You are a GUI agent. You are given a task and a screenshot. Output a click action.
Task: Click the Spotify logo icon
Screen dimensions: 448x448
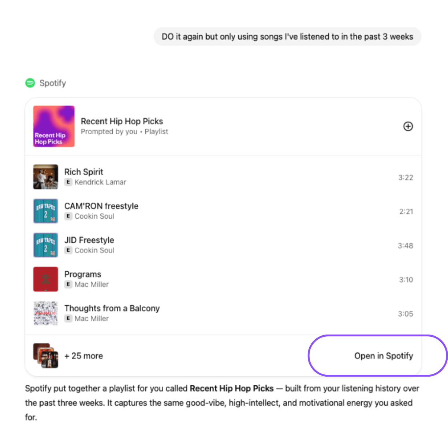coord(31,83)
